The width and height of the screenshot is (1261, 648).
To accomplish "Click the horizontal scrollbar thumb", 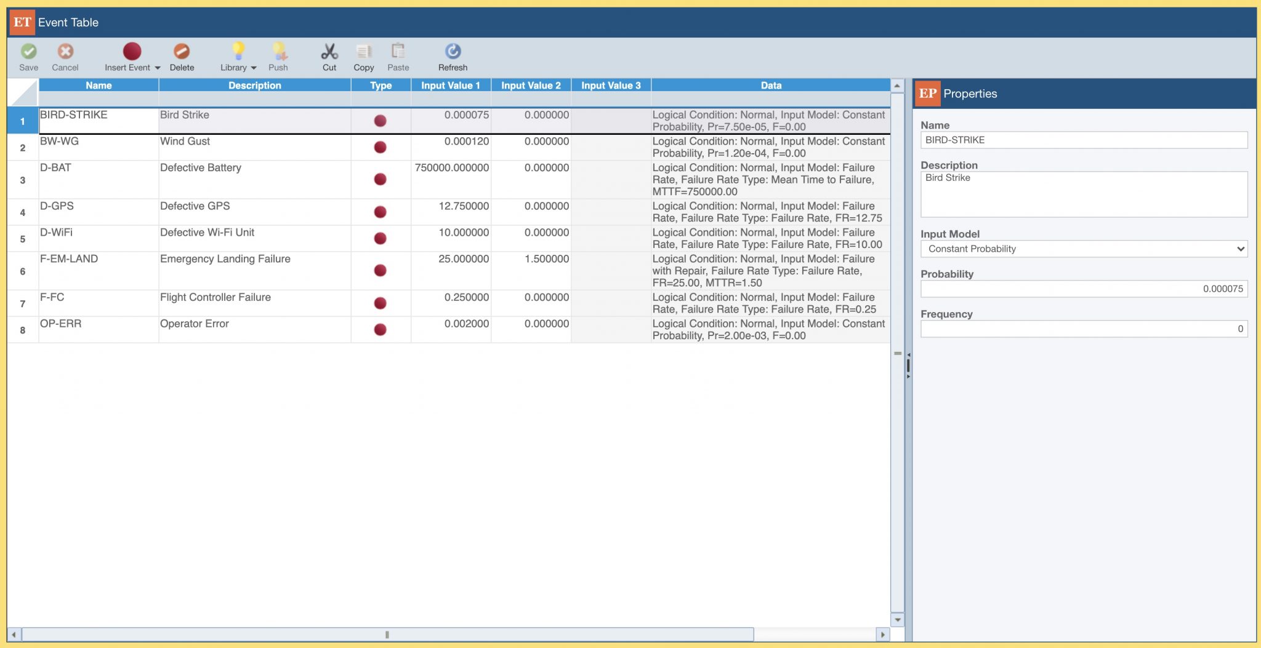I will [x=387, y=634].
